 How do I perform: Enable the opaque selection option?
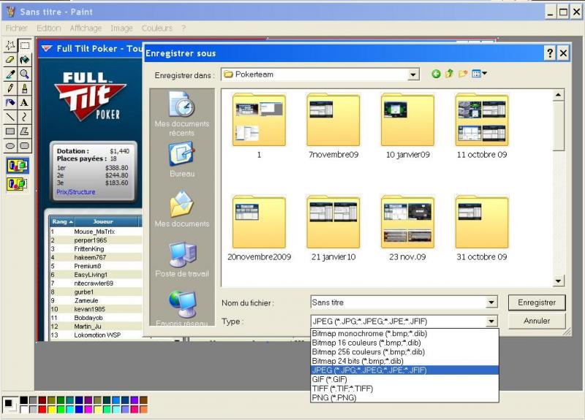click(x=17, y=166)
